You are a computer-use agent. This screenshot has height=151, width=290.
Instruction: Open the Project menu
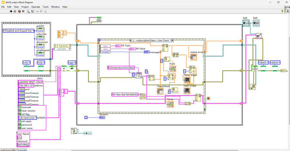(25, 7)
